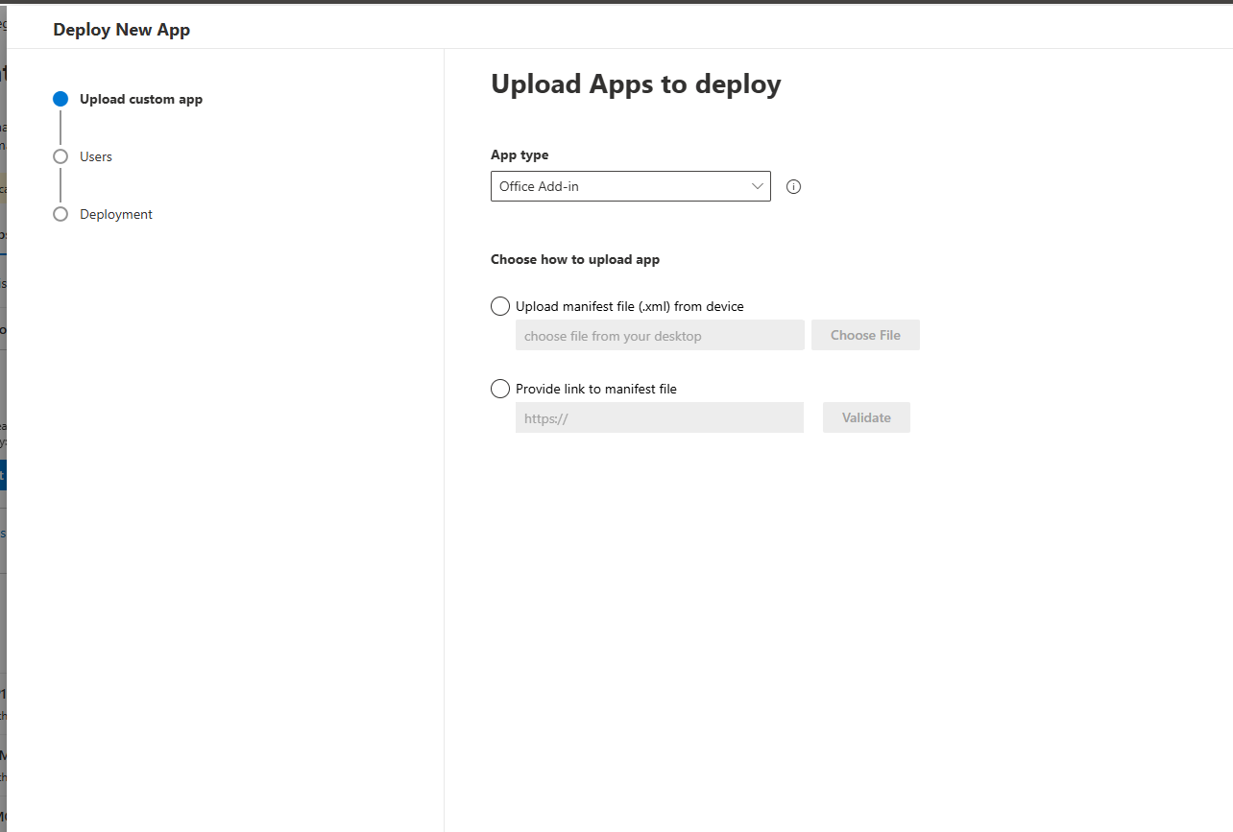Select "Provide link to manifest file" option

pos(595,389)
